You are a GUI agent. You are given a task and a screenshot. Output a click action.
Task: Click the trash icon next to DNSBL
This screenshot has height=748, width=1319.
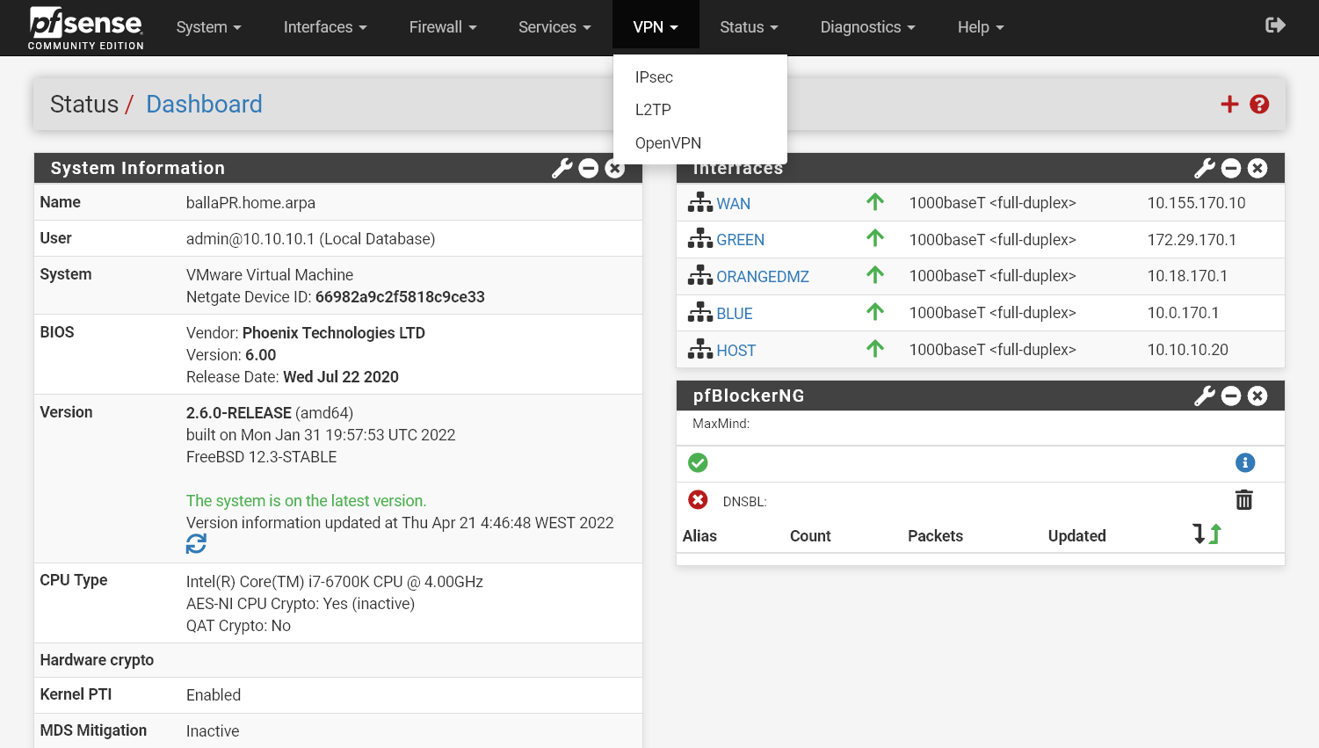click(x=1244, y=499)
